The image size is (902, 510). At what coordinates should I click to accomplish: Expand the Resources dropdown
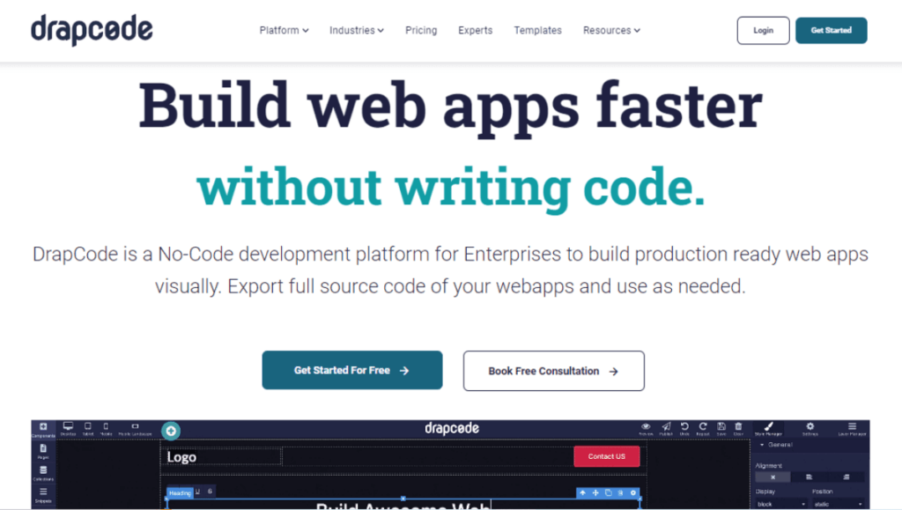coord(610,30)
